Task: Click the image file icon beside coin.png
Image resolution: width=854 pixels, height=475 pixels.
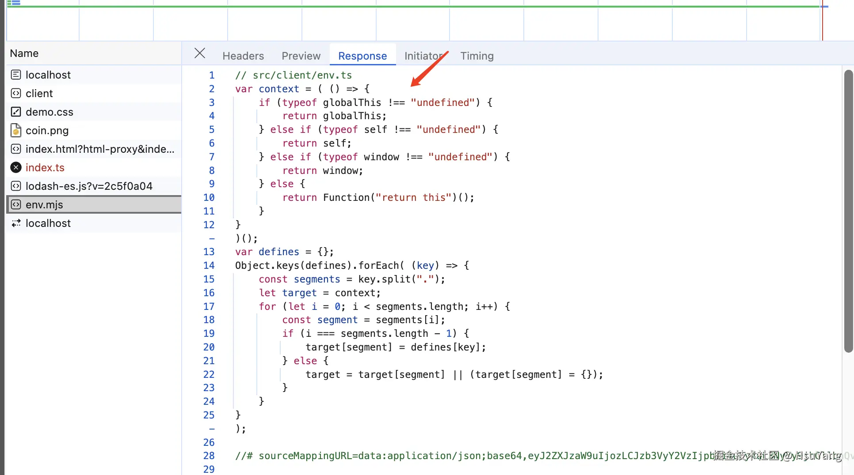Action: tap(16, 130)
